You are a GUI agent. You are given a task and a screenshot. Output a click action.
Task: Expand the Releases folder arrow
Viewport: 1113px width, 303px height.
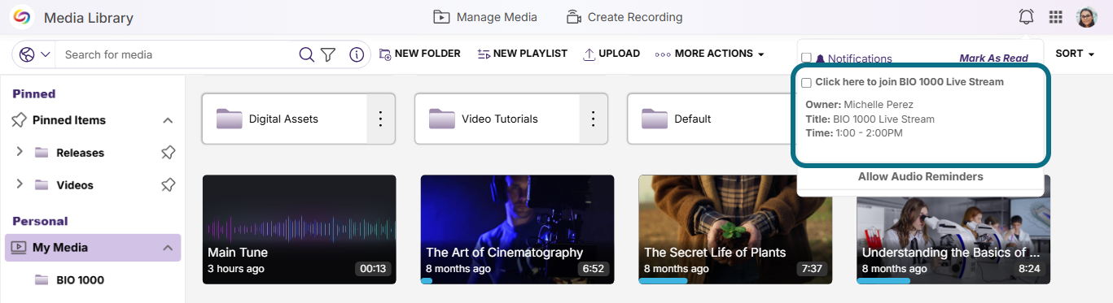point(19,152)
